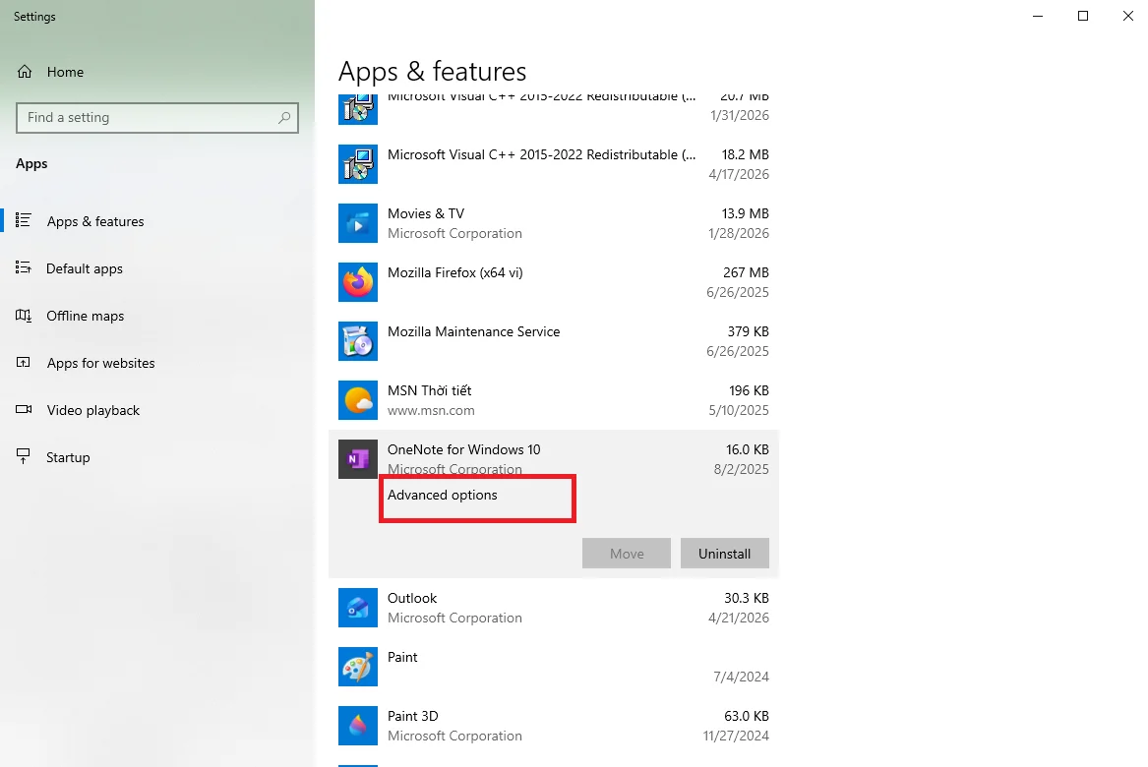Screen dimensions: 1148x767
Task: Click the Video playback camera icon
Action: [24, 410]
